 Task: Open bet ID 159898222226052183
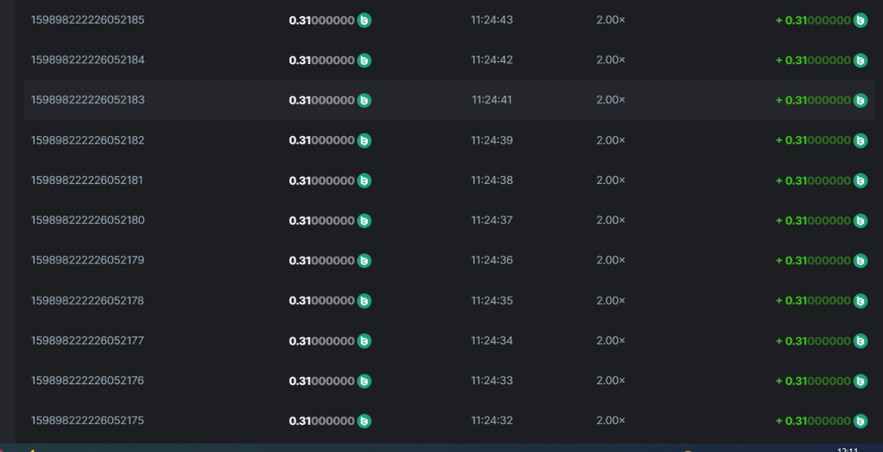coord(88,100)
